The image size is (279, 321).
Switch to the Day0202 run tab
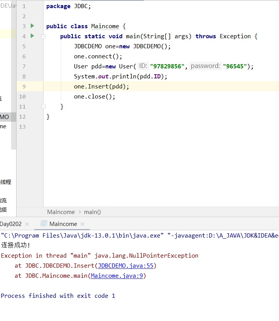[x=11, y=224]
